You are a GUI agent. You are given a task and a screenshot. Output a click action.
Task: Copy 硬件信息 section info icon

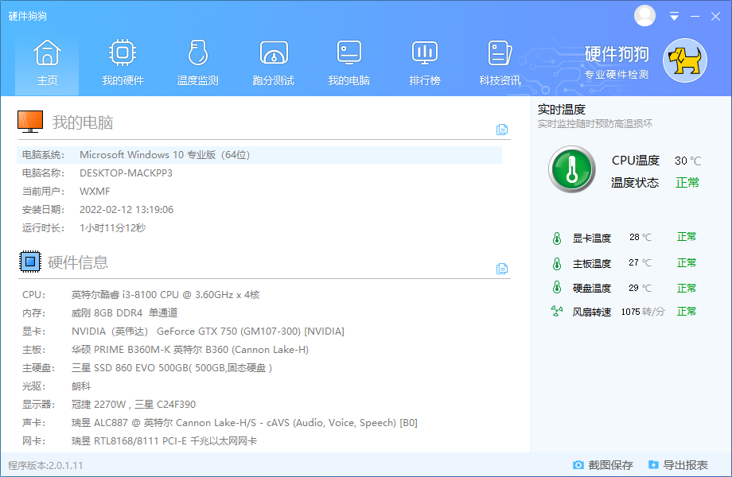pyautogui.click(x=502, y=269)
